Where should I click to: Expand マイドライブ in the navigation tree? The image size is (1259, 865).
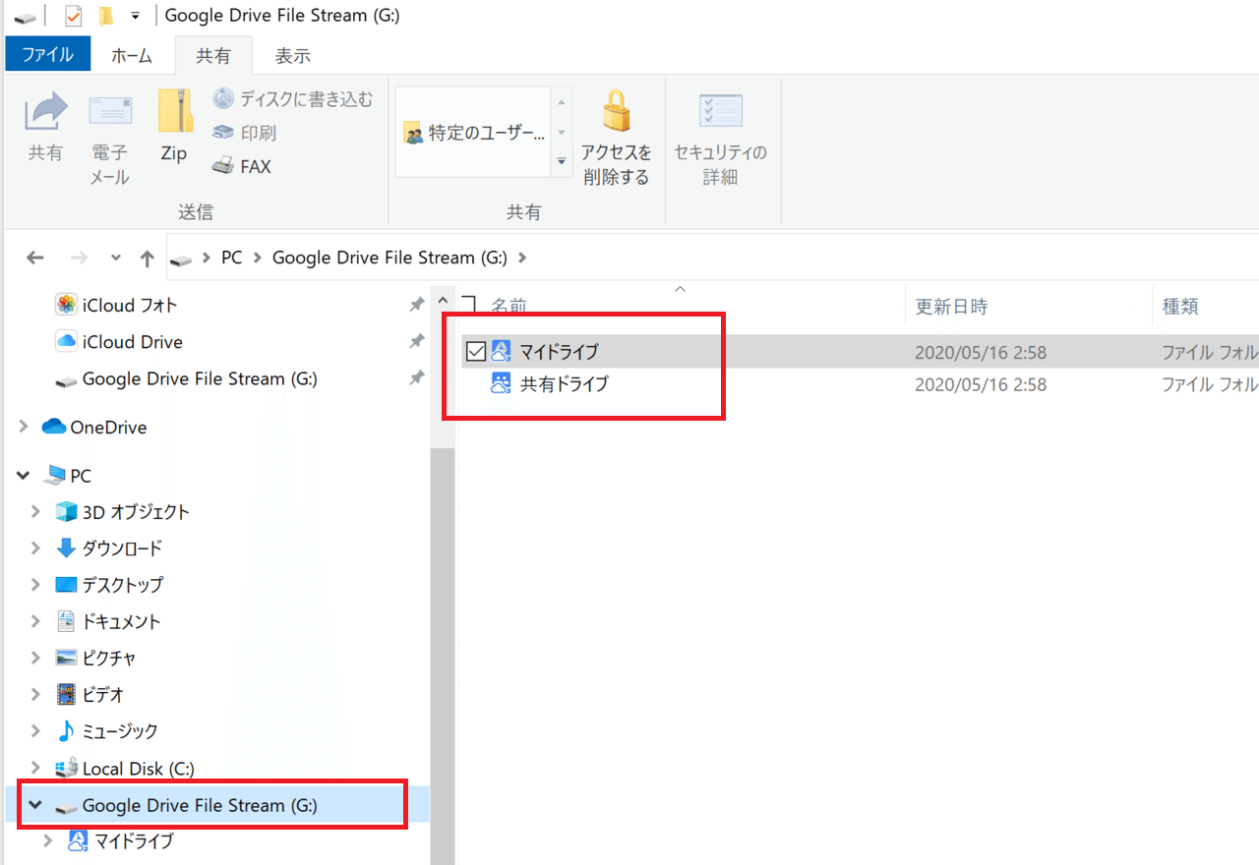pyautogui.click(x=47, y=840)
